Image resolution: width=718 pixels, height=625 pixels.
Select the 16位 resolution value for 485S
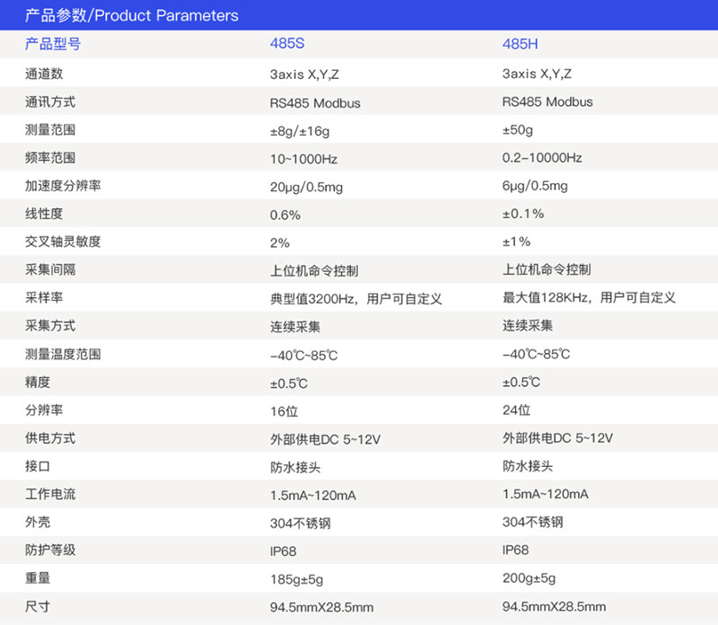coord(282,410)
